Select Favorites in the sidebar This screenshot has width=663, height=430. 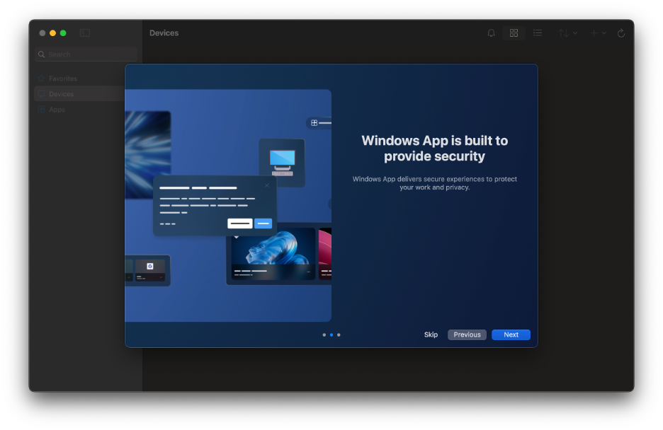(x=63, y=79)
